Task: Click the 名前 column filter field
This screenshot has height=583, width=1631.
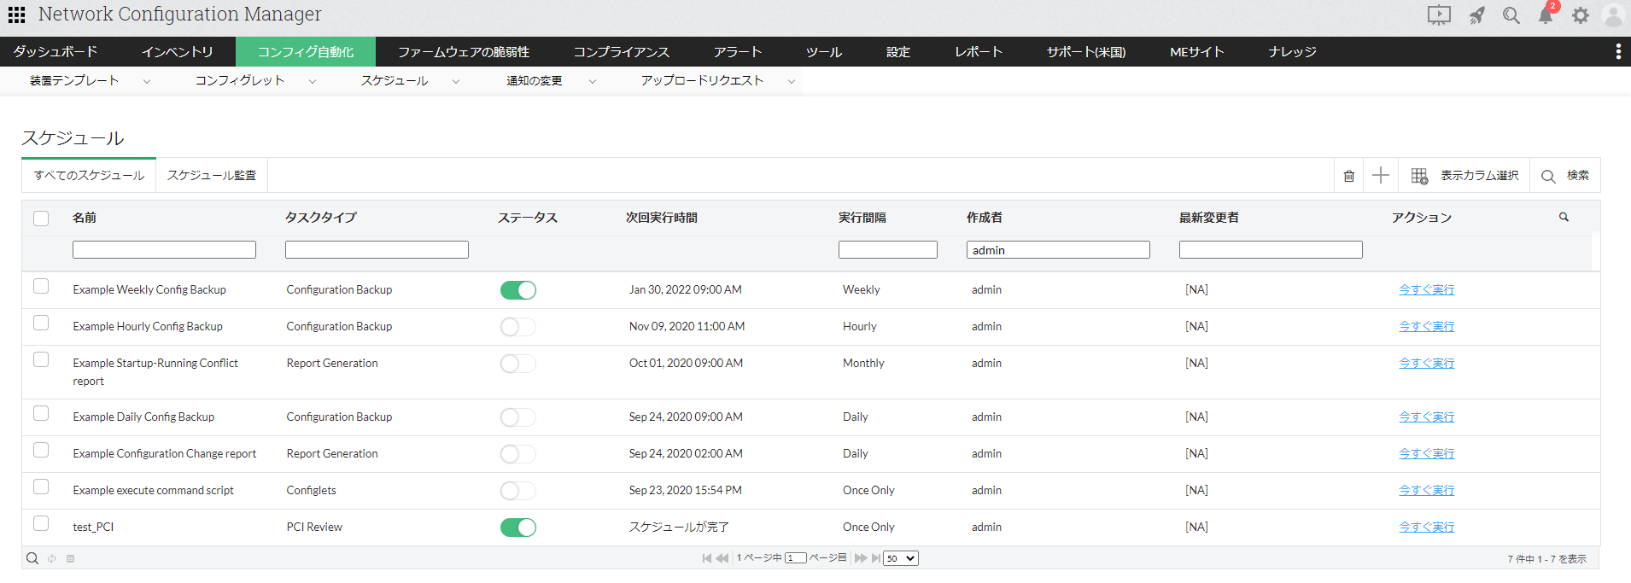Action: (164, 249)
